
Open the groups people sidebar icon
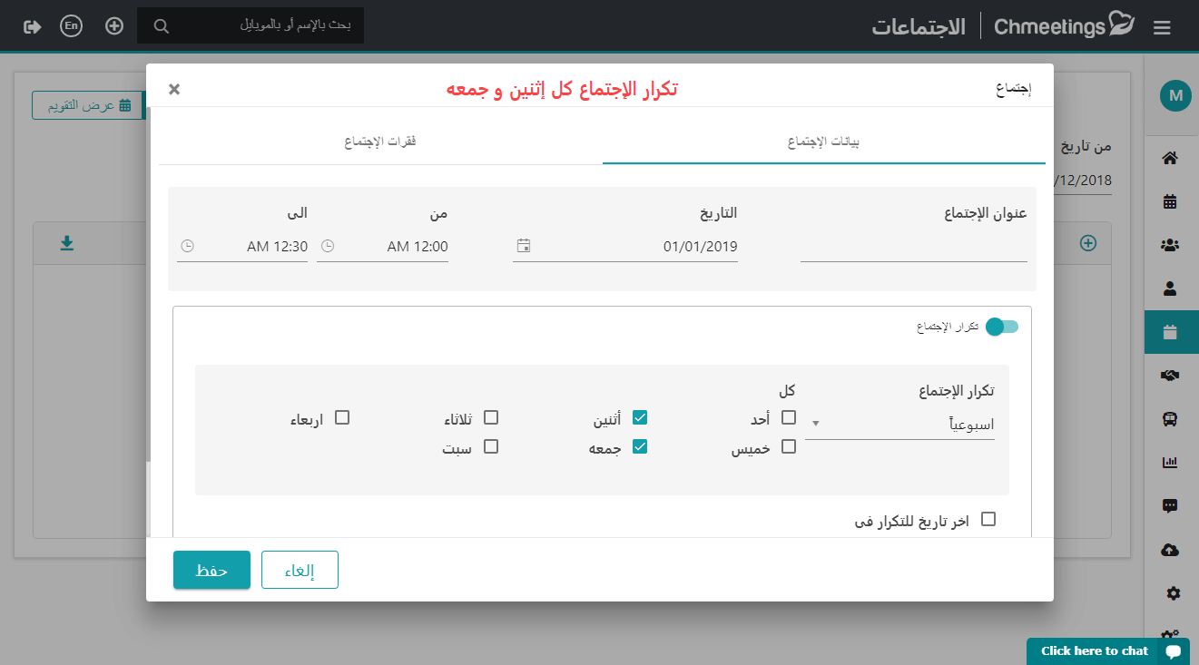1170,245
